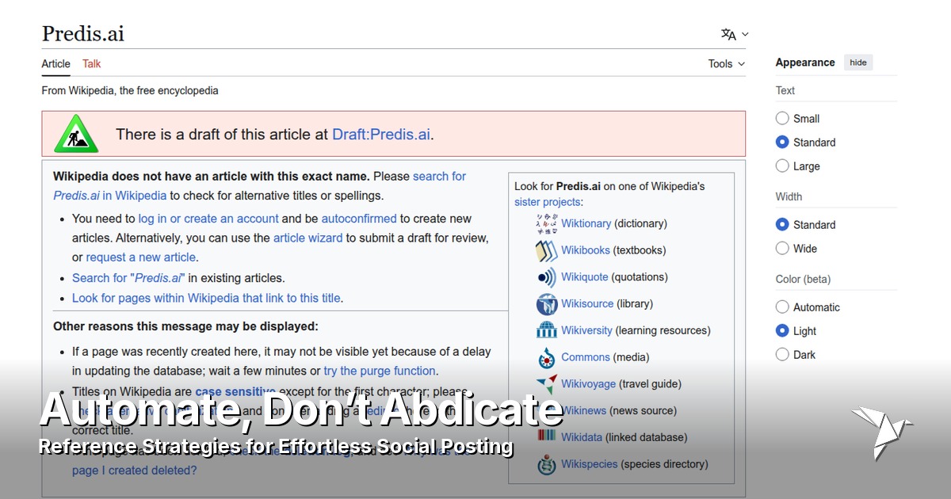
Task: Click the Commons logo icon
Action: [x=547, y=358]
